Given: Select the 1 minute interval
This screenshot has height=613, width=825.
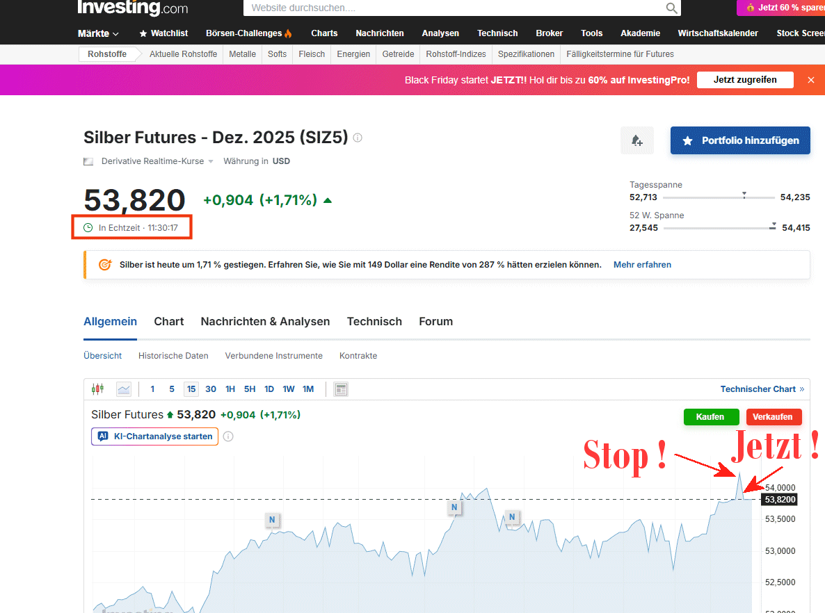Looking at the screenshot, I should pyautogui.click(x=152, y=389).
